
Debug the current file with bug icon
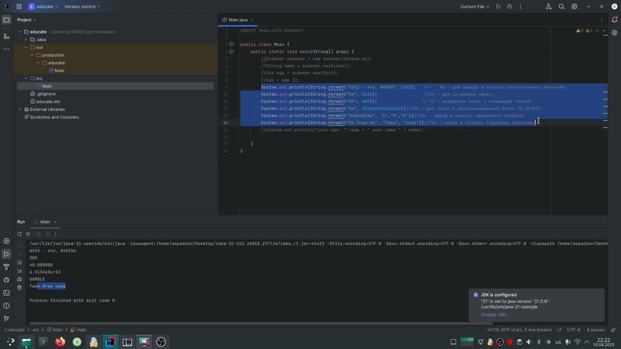(509, 7)
